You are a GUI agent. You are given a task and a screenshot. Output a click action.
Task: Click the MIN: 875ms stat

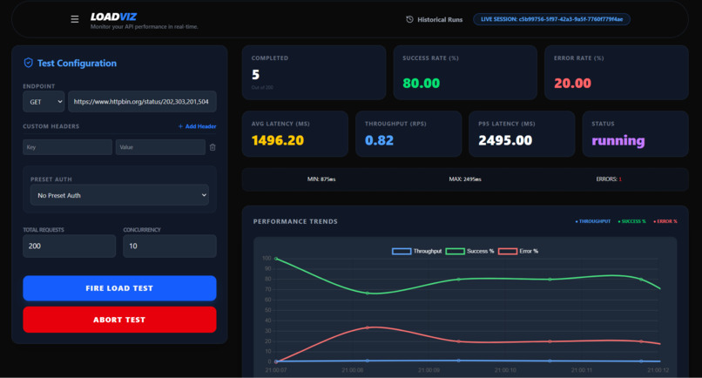pyautogui.click(x=321, y=179)
